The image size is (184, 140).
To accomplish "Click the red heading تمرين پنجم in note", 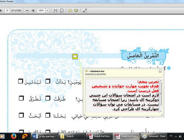I will pos(148,81).
